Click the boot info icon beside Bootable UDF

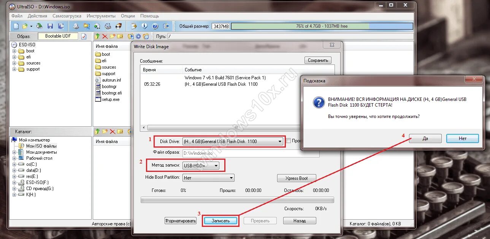click(84, 36)
